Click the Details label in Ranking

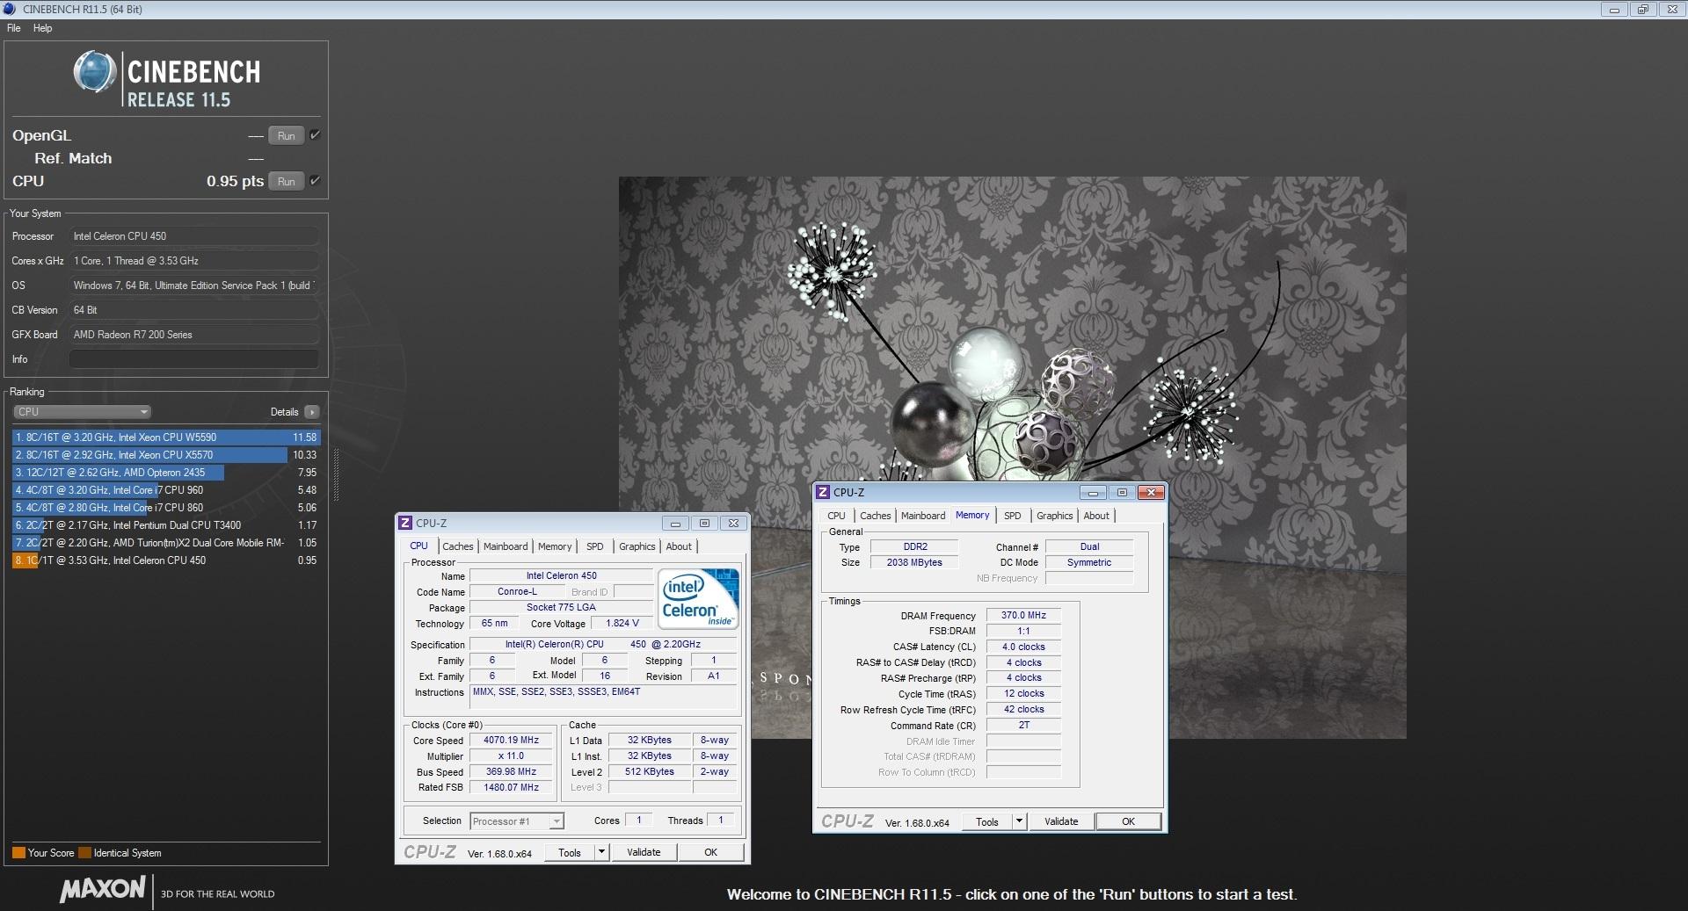tap(285, 412)
